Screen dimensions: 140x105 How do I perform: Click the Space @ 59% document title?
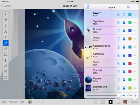tap(70, 6)
